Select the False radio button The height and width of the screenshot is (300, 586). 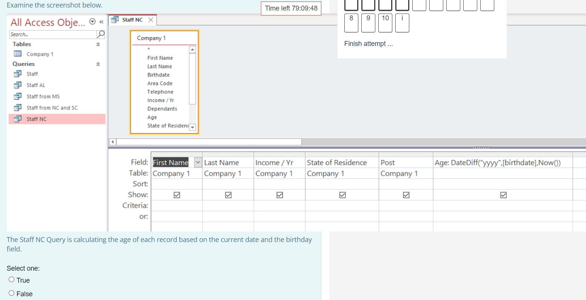pyautogui.click(x=11, y=293)
